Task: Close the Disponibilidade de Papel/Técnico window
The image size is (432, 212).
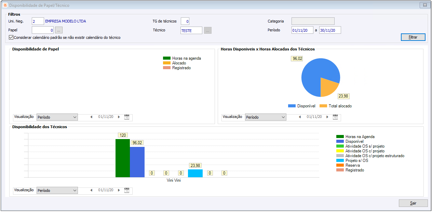Action: click(424, 5)
